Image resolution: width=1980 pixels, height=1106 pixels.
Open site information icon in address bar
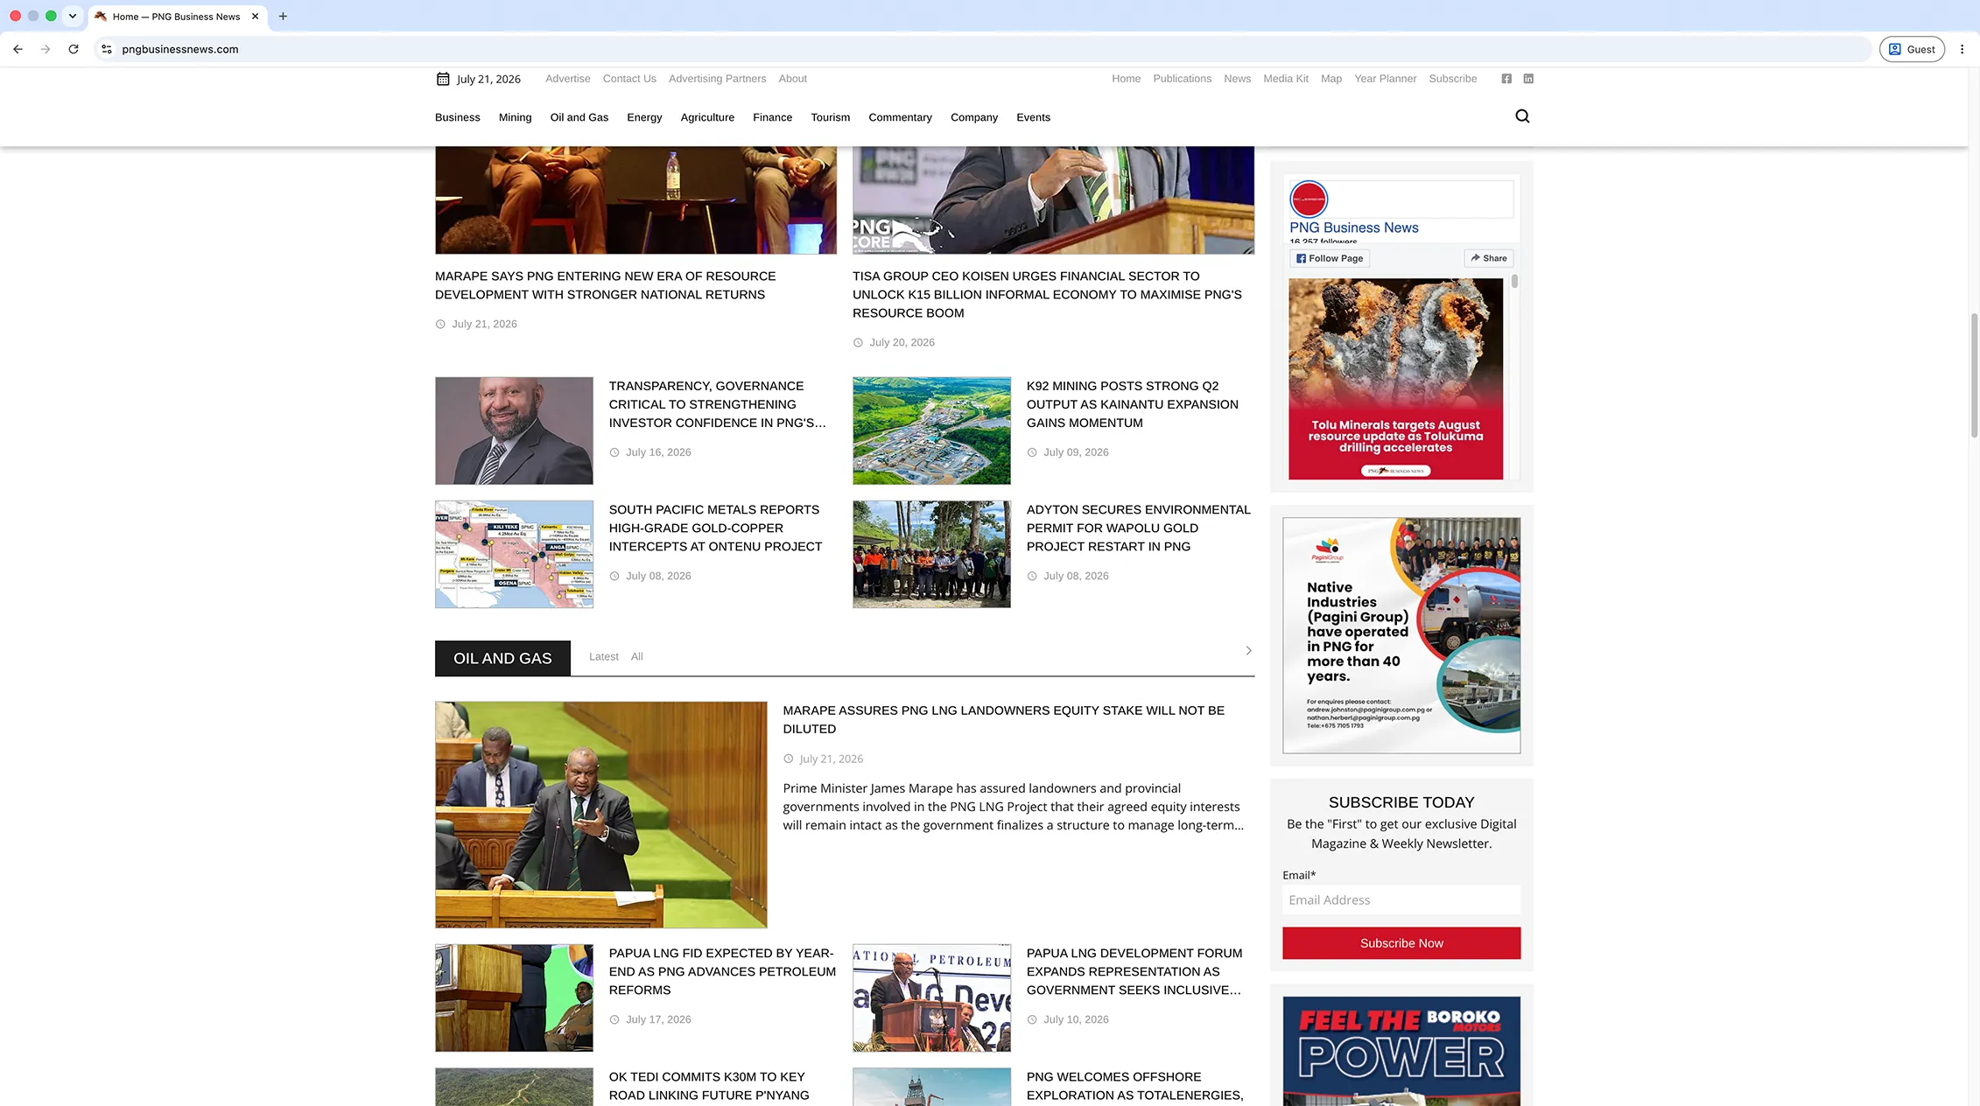coord(107,49)
